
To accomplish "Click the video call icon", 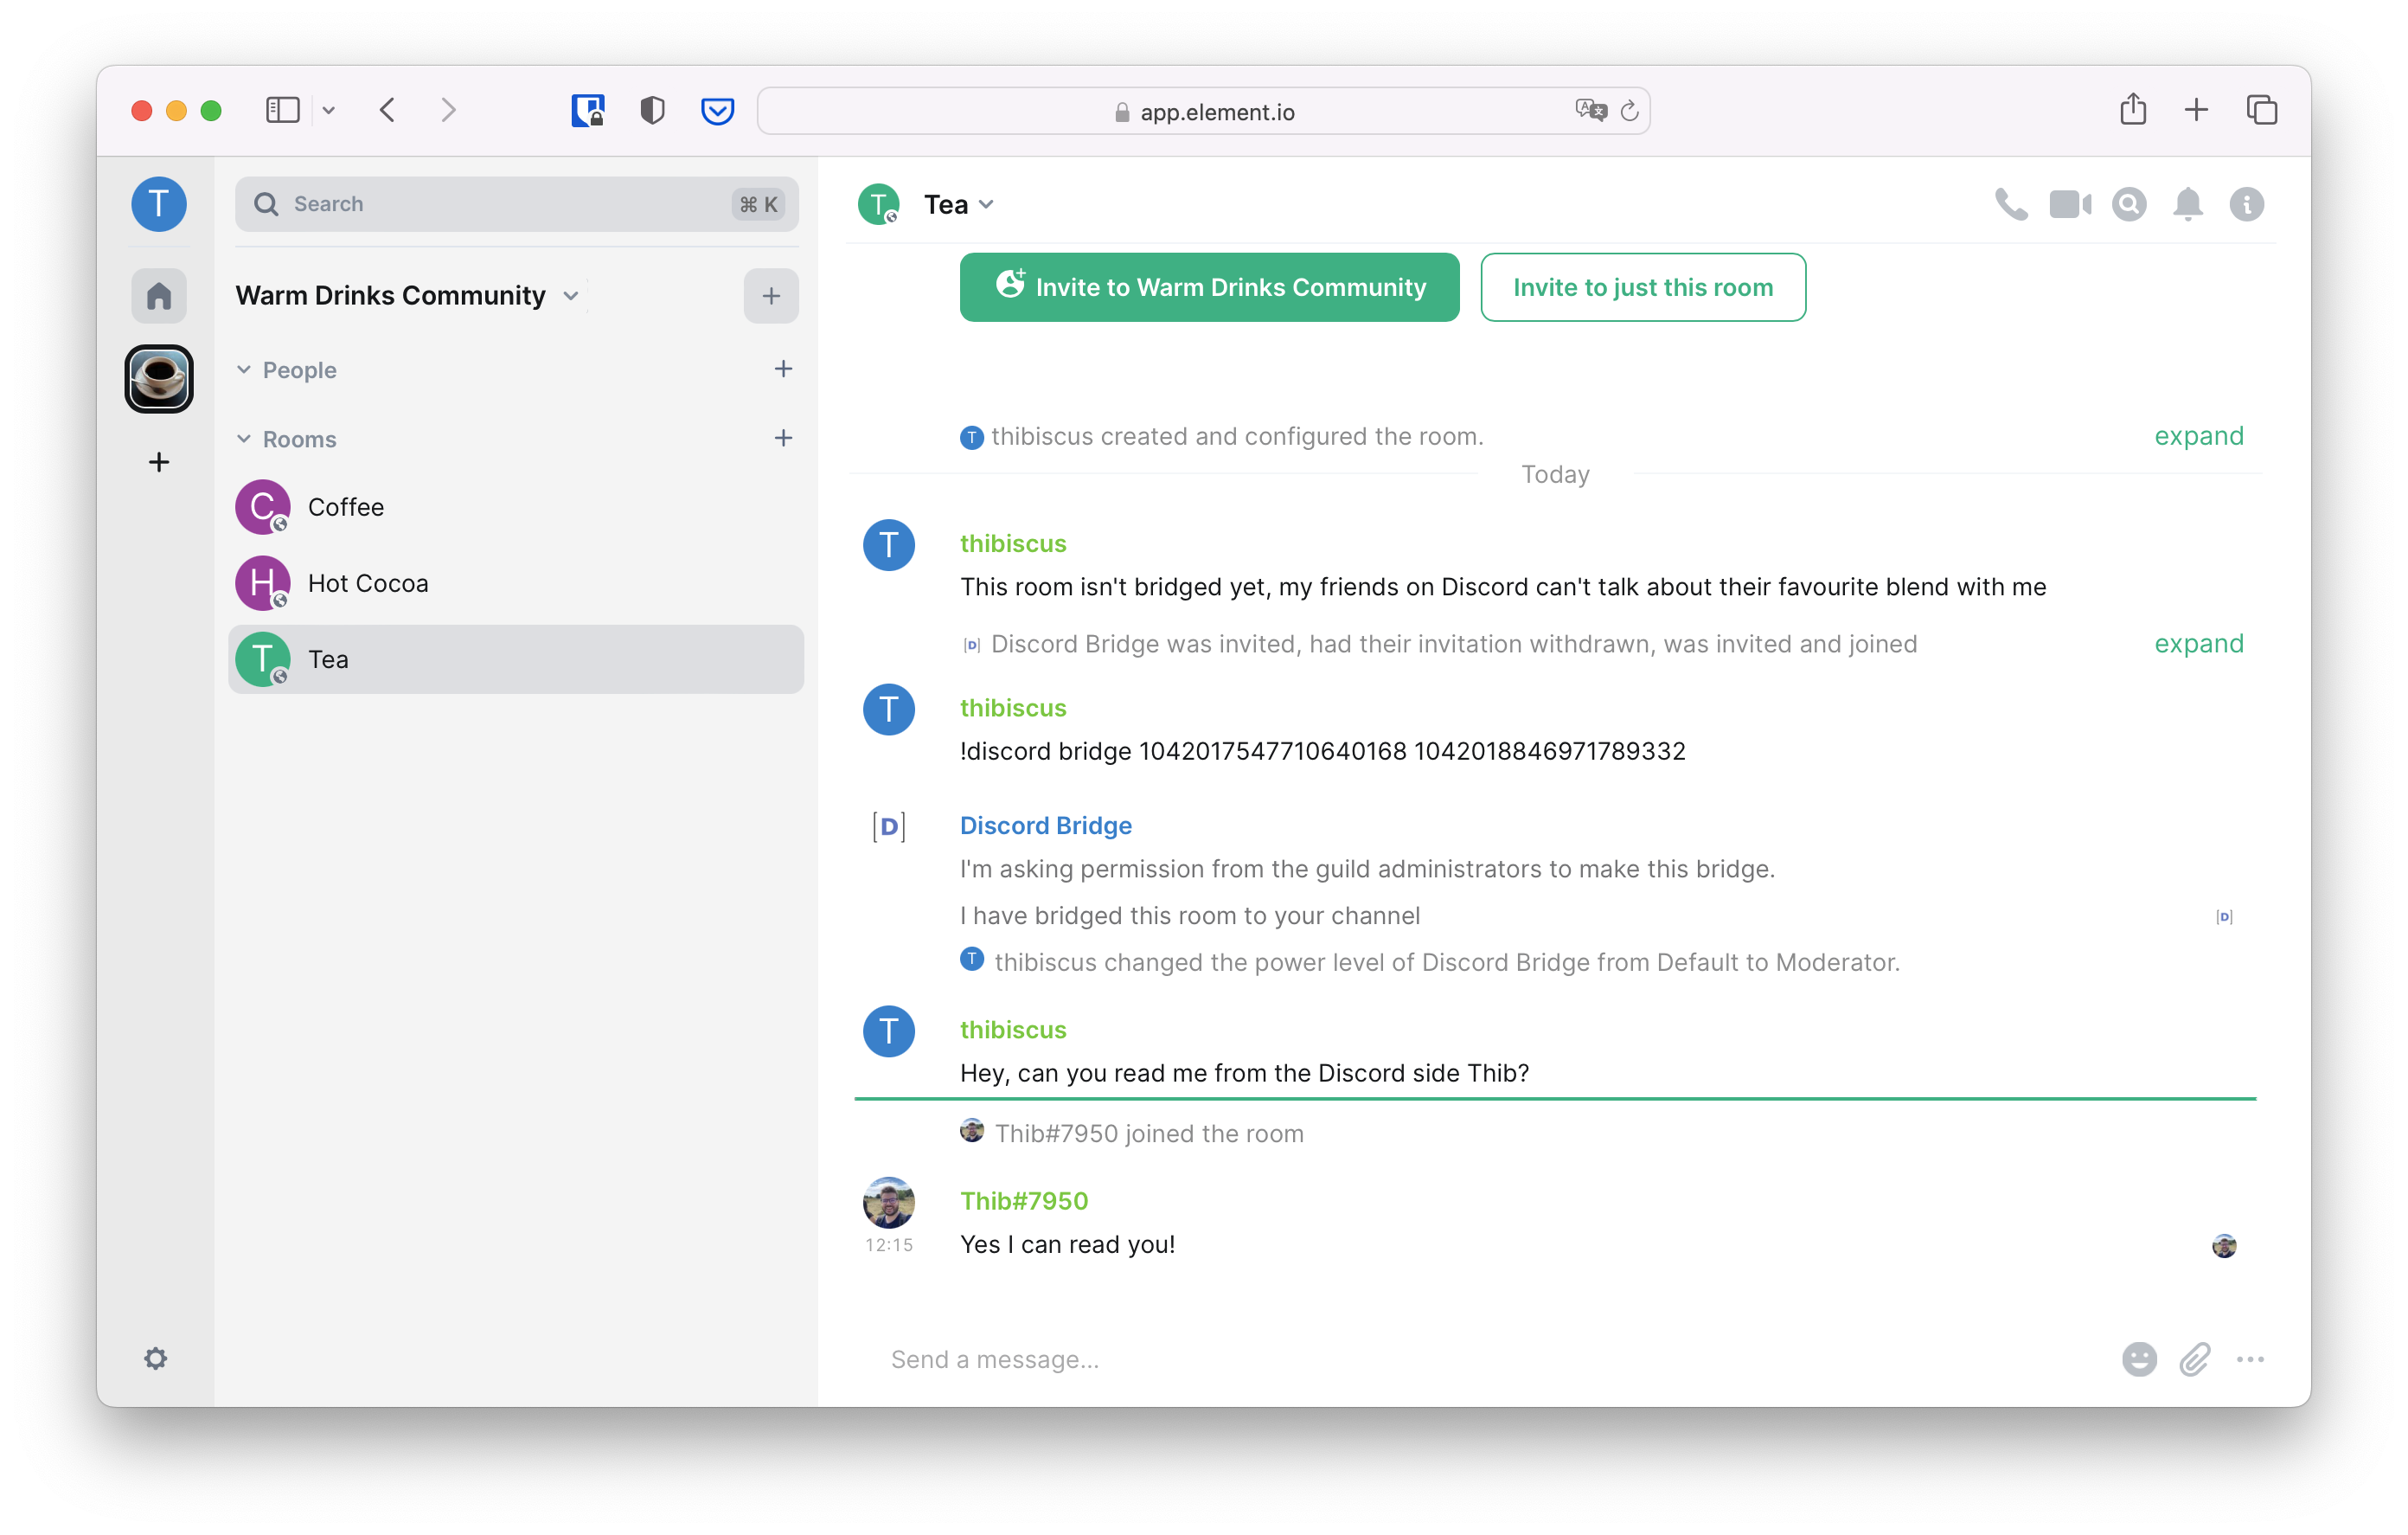I will (2069, 202).
